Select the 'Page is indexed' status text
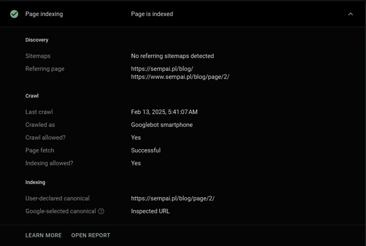Image resolution: width=366 pixels, height=246 pixels. coord(152,14)
